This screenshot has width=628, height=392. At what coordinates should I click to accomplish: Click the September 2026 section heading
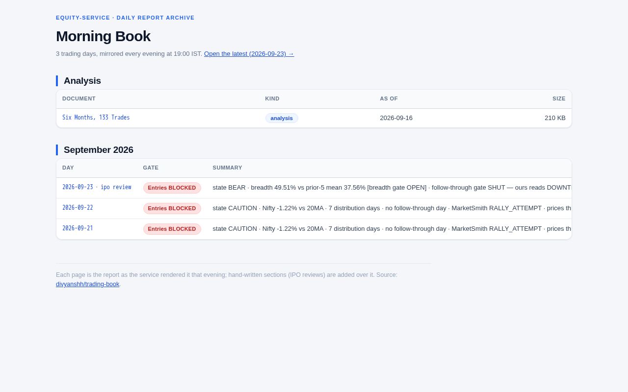coord(99,150)
